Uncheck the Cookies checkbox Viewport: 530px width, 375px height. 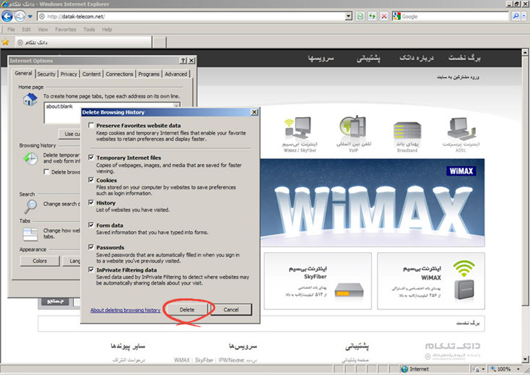point(91,180)
